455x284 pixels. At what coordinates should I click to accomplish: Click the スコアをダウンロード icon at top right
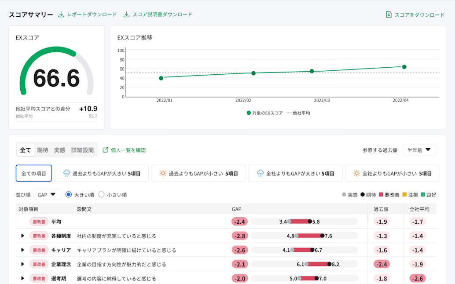[389, 15]
